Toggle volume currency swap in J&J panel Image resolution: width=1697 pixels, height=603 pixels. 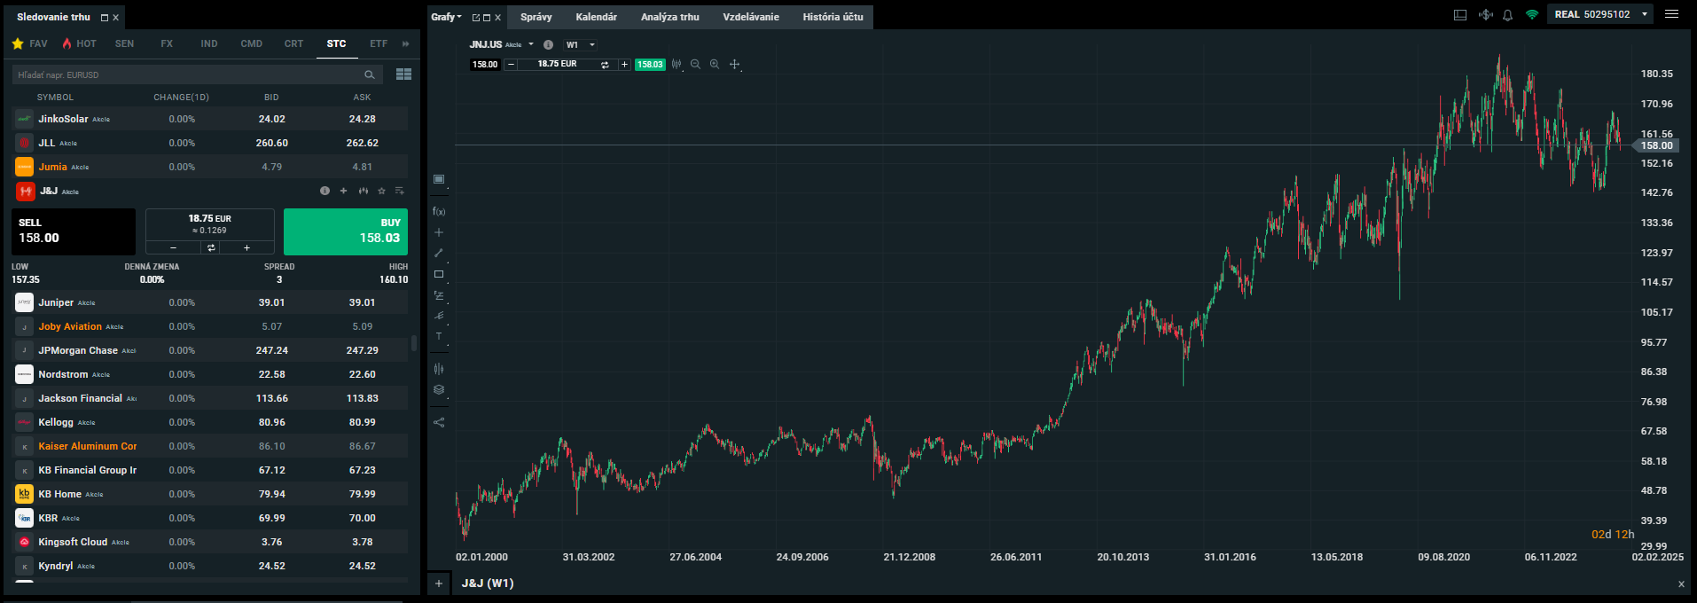click(211, 248)
